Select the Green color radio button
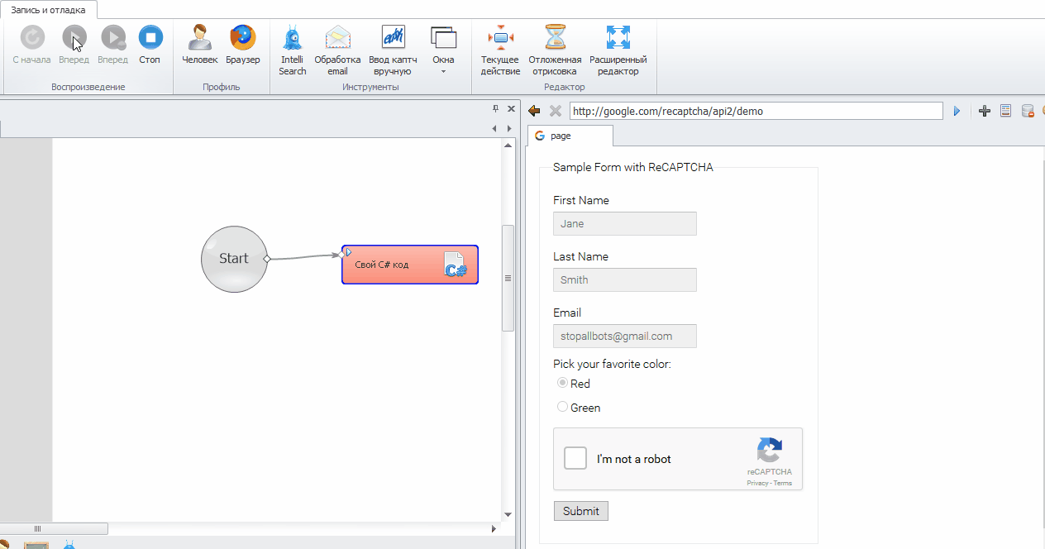 (x=563, y=407)
